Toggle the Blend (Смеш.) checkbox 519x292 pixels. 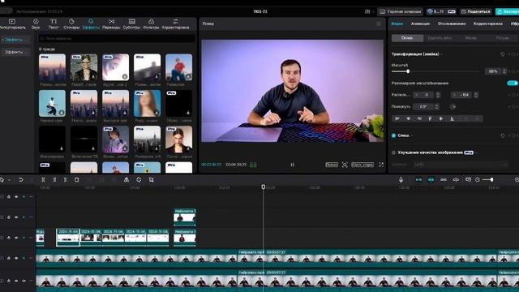coord(393,135)
